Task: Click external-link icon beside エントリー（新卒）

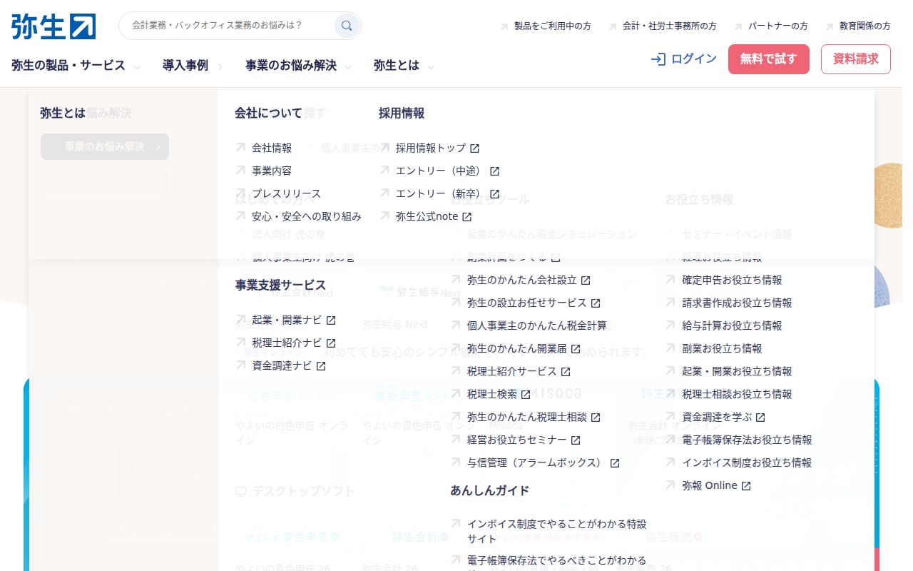Action: [494, 194]
